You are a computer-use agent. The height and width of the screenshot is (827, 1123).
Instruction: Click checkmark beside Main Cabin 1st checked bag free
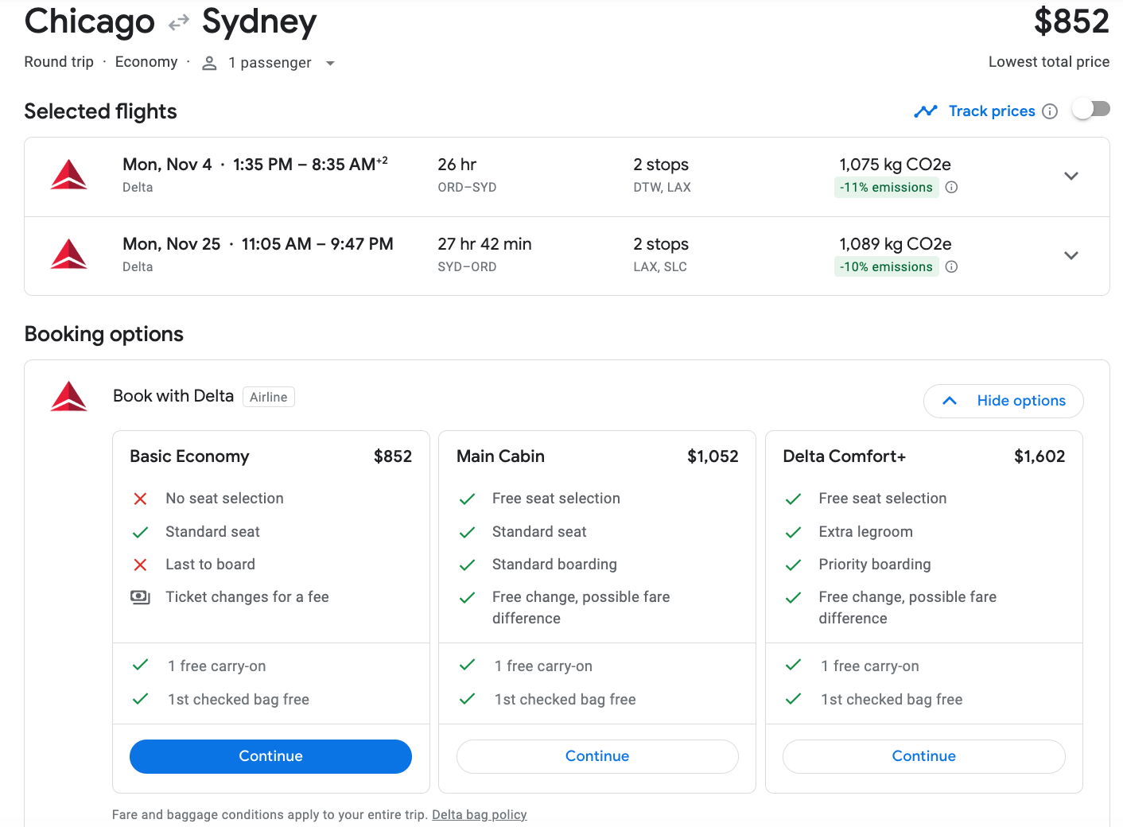(x=468, y=698)
